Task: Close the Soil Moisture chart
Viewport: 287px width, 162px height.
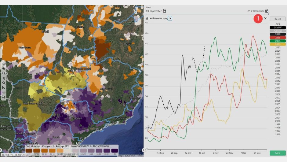Action: [265, 18]
